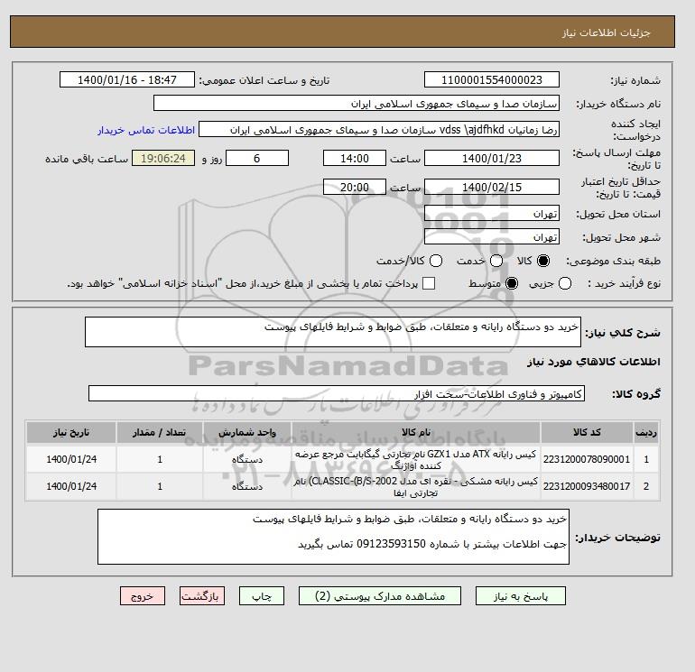Click the ردیف column header

pyautogui.click(x=646, y=432)
